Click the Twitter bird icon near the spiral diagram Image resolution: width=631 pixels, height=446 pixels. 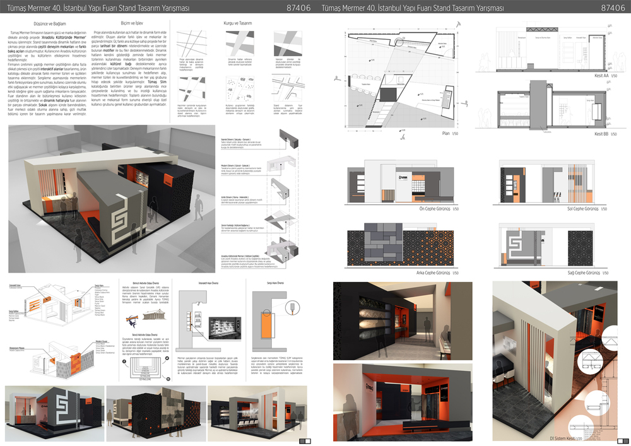point(167,358)
